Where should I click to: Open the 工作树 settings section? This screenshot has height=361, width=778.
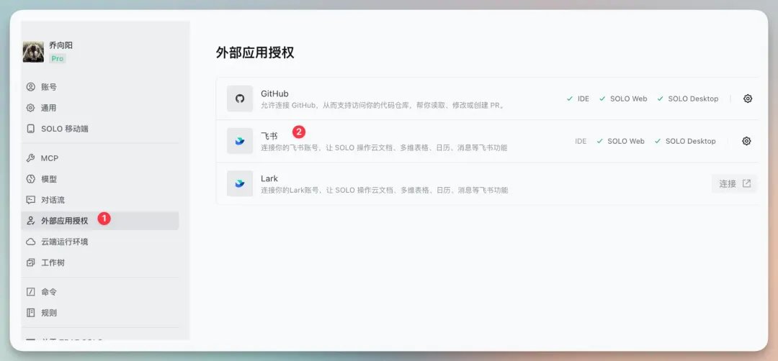click(x=99, y=262)
